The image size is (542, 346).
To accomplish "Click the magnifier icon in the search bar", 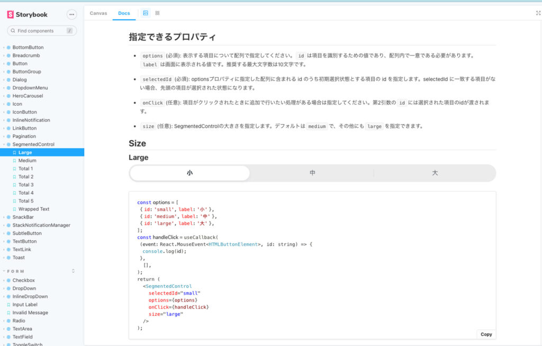I will 12,31.
